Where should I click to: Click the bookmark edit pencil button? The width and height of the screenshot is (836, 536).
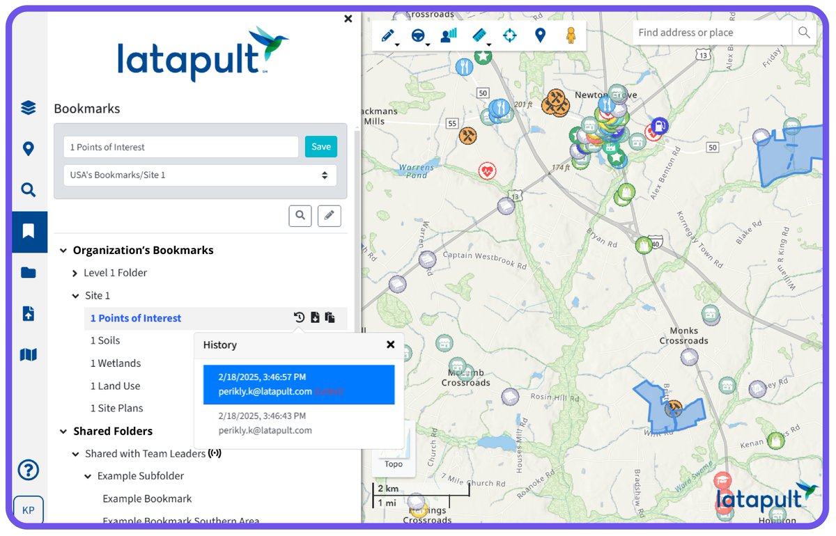[x=330, y=216]
